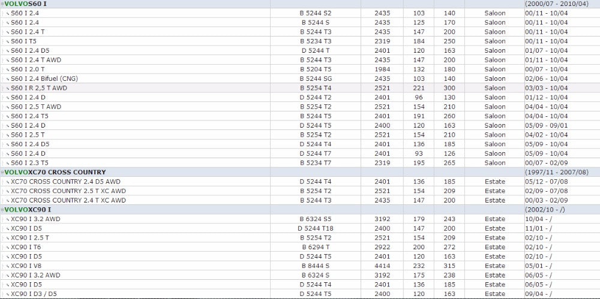This screenshot has width=600, height=299.
Task: Click Saloon in the S60 I T5 row
Action: tap(495, 41)
